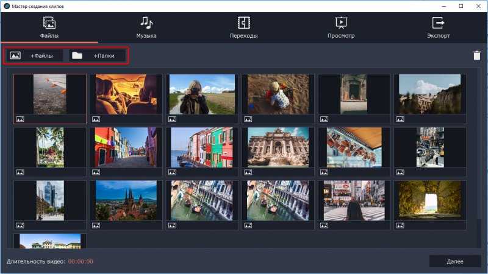The width and height of the screenshot is (488, 274).
Task: Click the trash bin delete icon
Action: [477, 55]
